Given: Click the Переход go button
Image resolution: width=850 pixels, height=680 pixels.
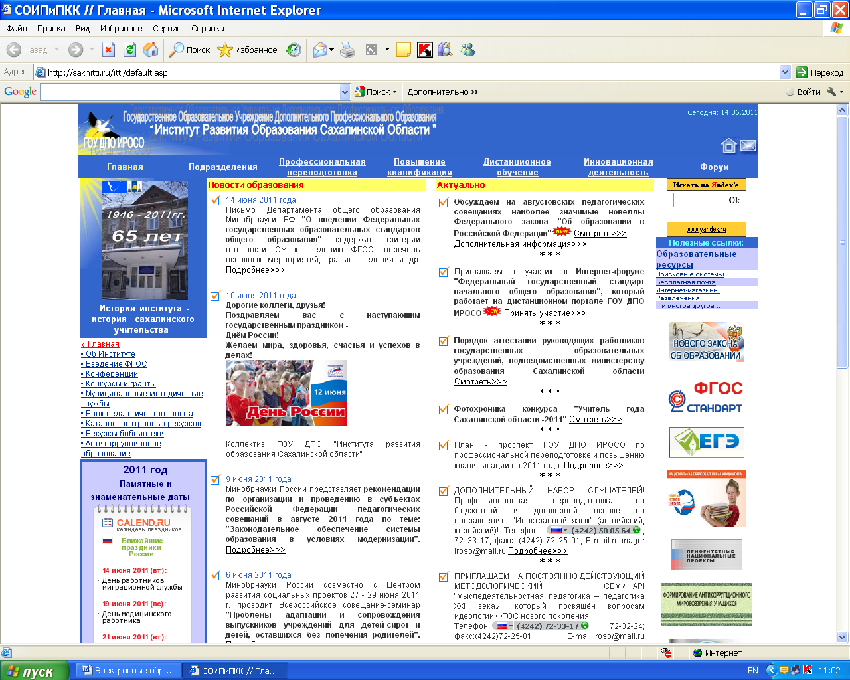Looking at the screenshot, I should (x=819, y=72).
